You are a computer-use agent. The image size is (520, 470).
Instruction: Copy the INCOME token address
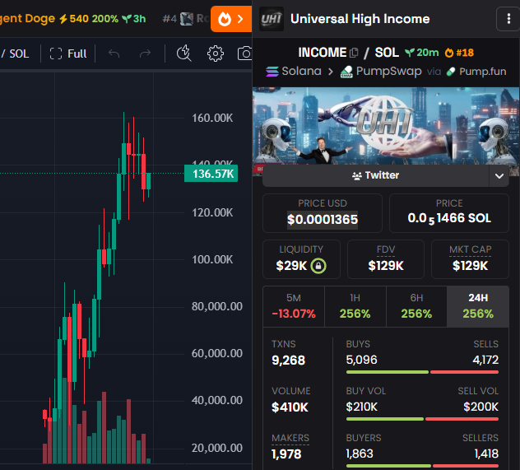354,53
